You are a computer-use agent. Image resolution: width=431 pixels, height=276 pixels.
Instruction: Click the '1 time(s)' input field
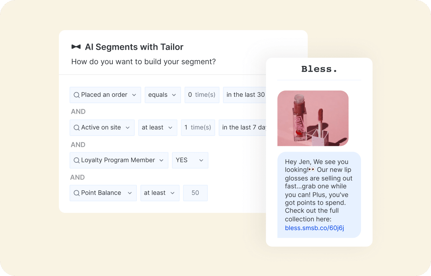point(198,128)
